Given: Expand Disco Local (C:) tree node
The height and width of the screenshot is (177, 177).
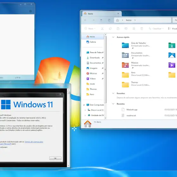Looking at the screenshot, I should click(x=85, y=110).
